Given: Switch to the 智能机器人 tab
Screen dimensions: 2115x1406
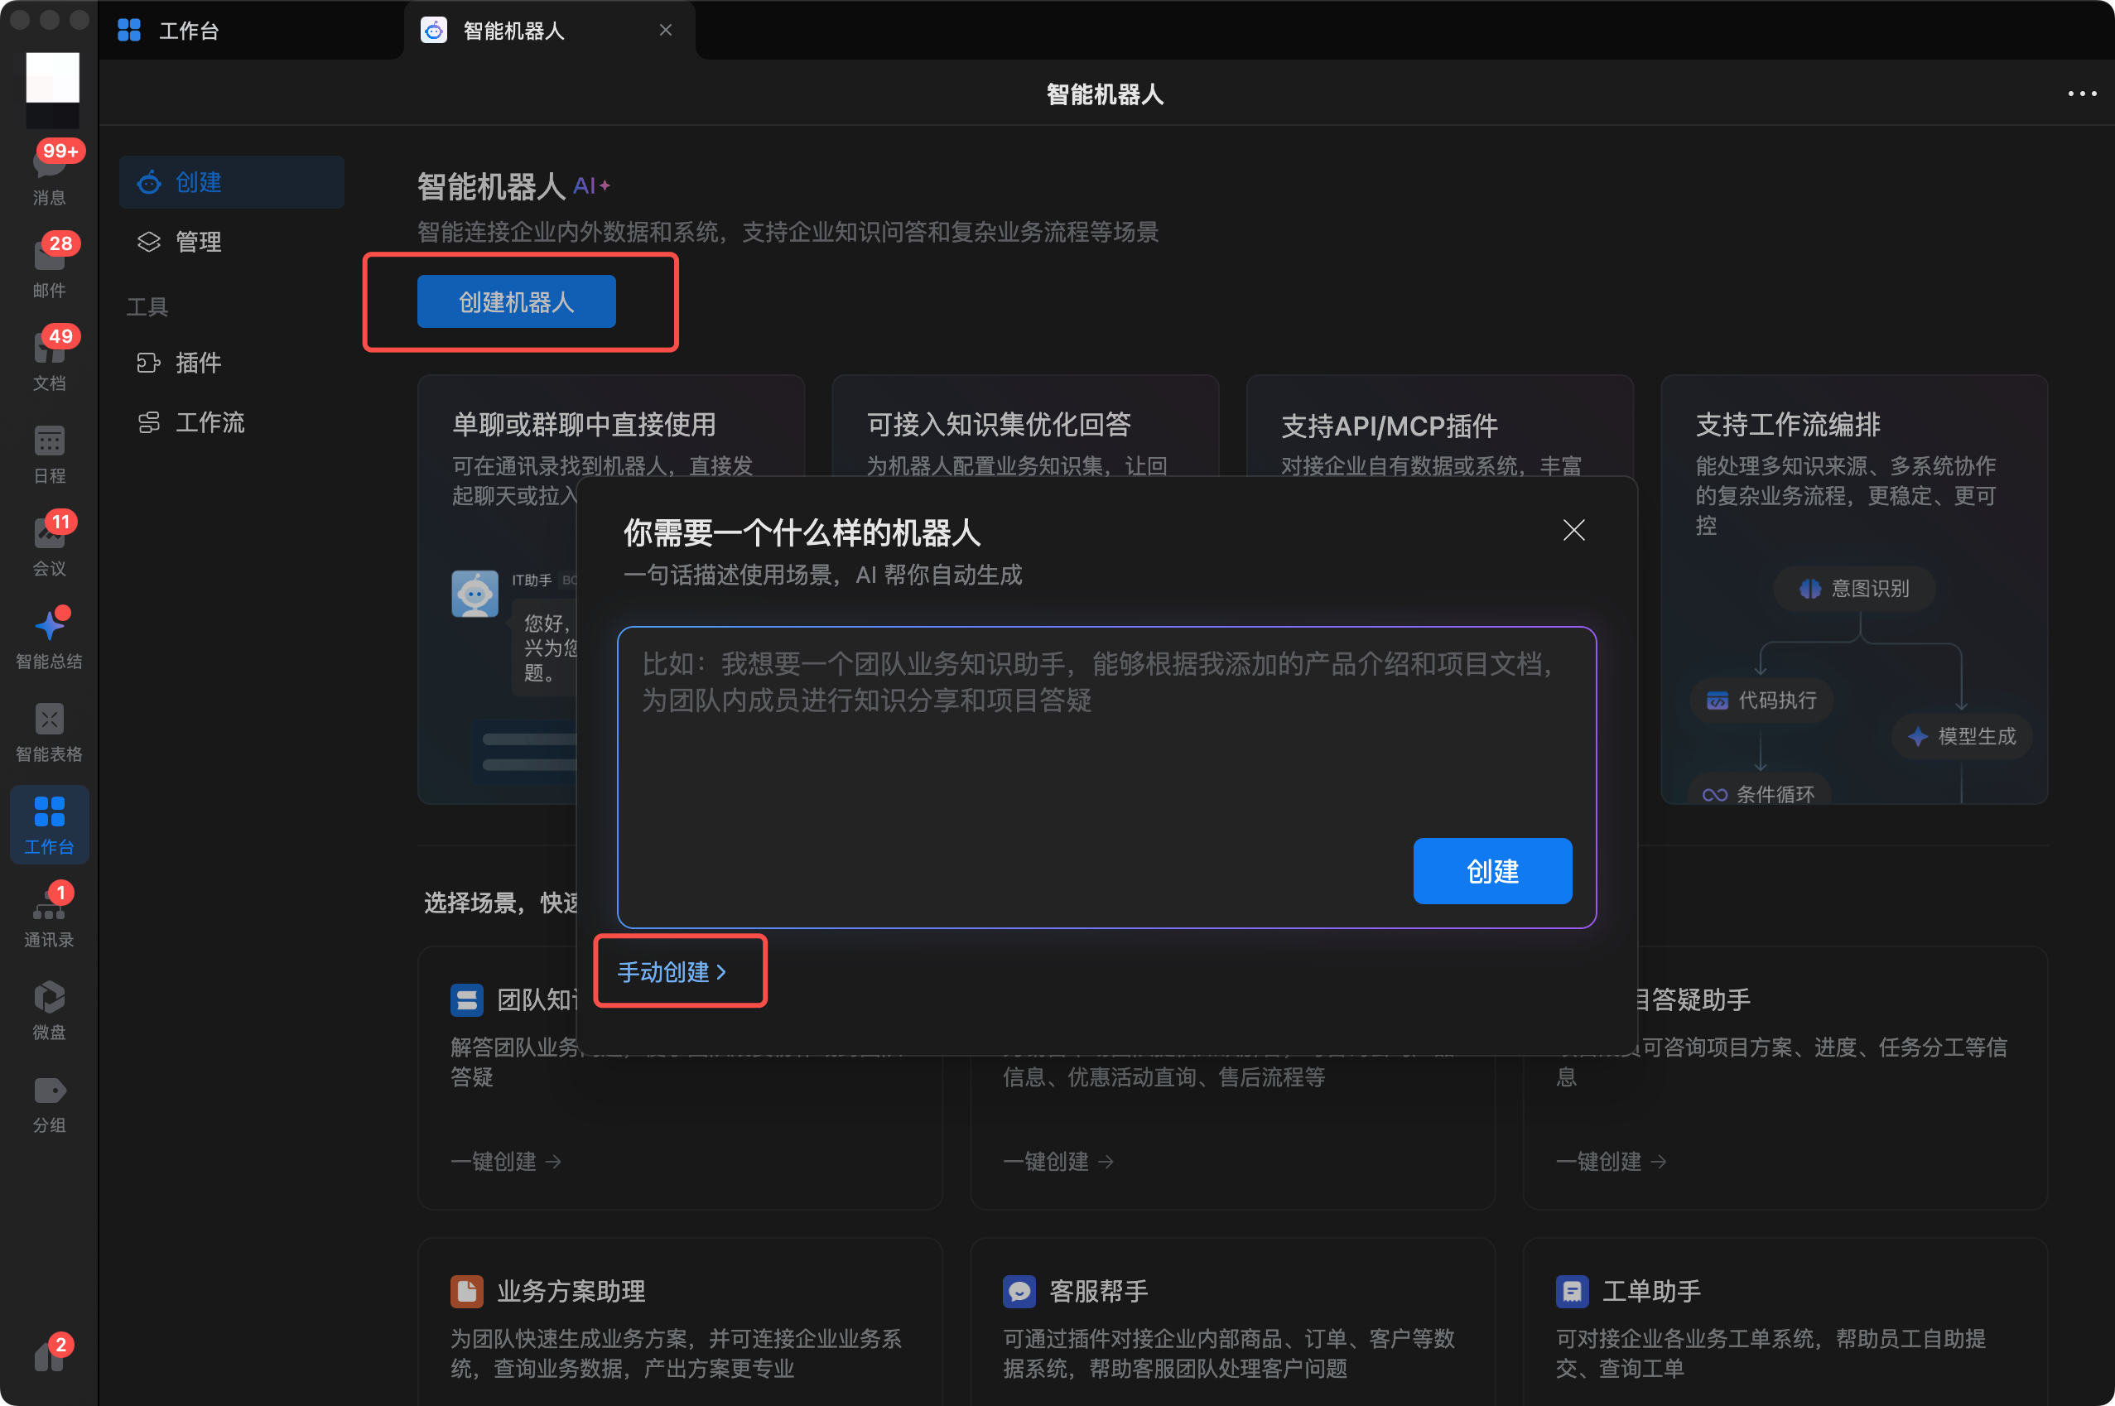Looking at the screenshot, I should pyautogui.click(x=513, y=30).
